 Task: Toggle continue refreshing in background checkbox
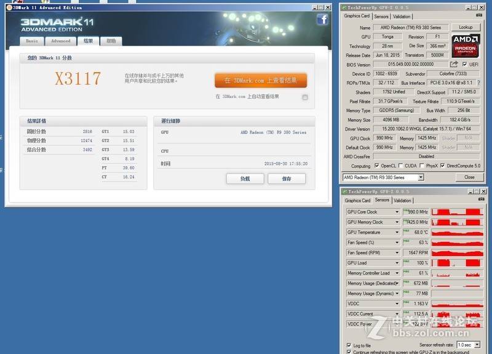[x=349, y=352]
